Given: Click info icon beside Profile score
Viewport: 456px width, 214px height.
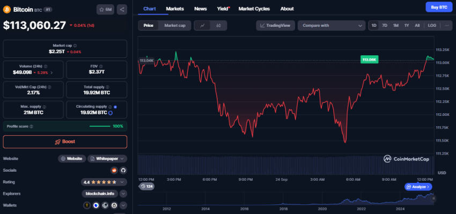Looking at the screenshot, I should click(x=32, y=127).
